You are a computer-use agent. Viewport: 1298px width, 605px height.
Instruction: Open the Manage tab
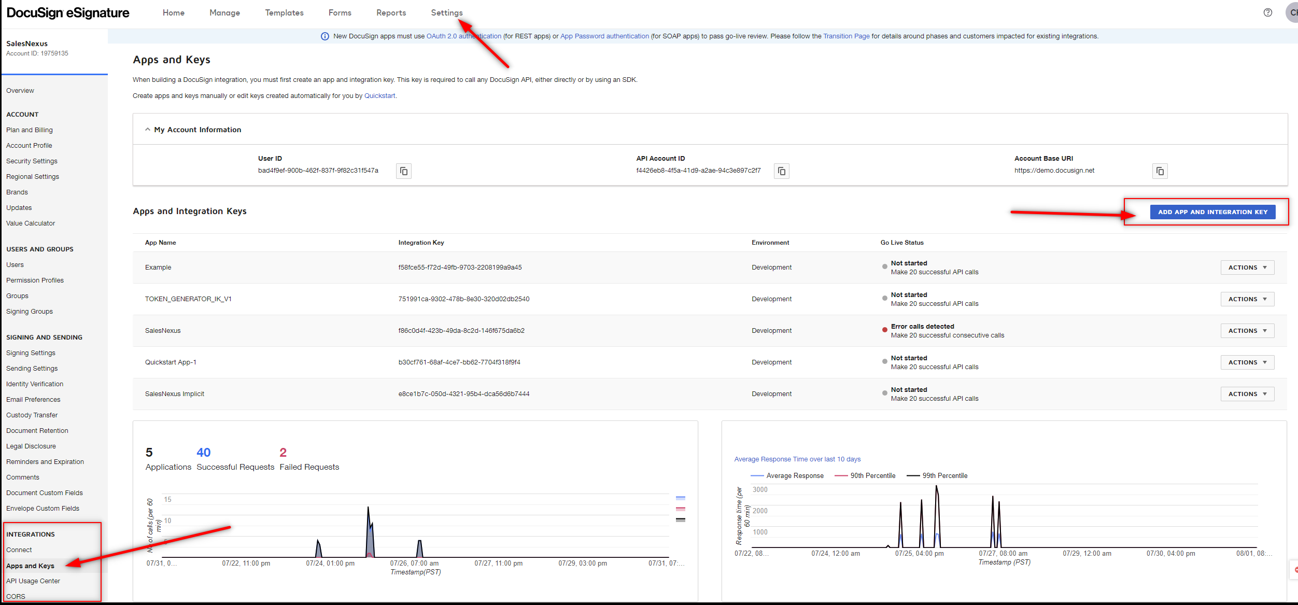tap(224, 13)
